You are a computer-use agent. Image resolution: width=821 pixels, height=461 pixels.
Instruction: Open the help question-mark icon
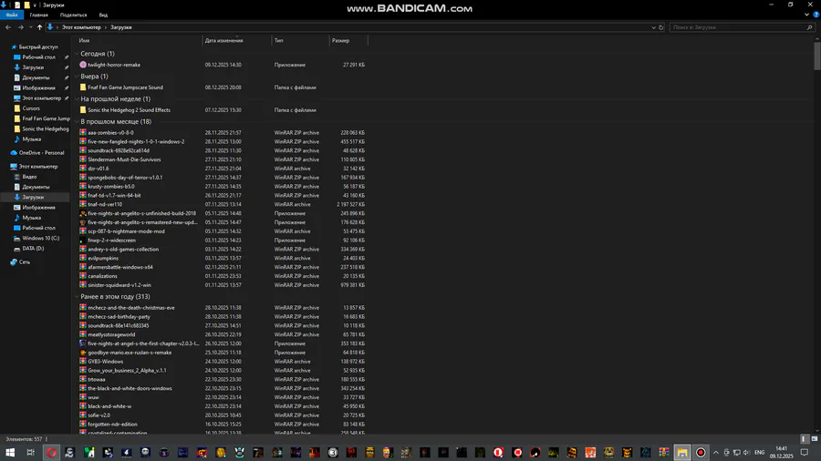click(x=816, y=15)
